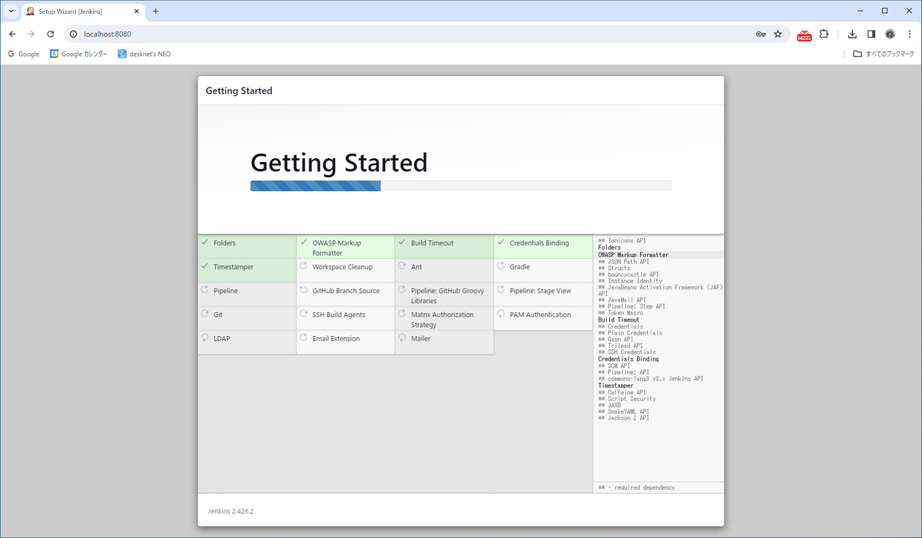Click the check icon beside Build Timeout
The image size is (922, 538).
(x=402, y=243)
